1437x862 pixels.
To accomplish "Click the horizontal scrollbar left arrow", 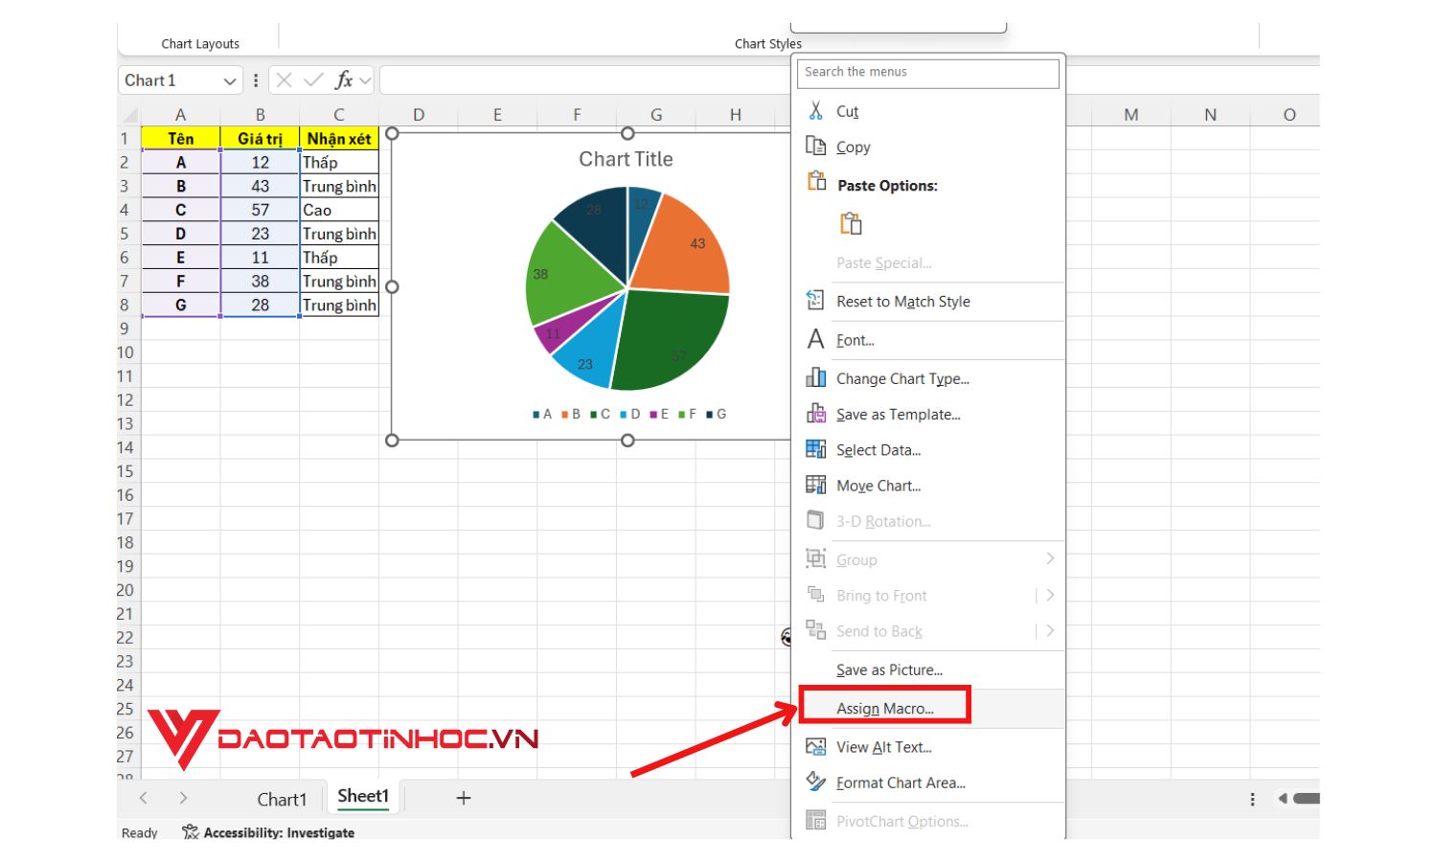I will click(x=1282, y=798).
